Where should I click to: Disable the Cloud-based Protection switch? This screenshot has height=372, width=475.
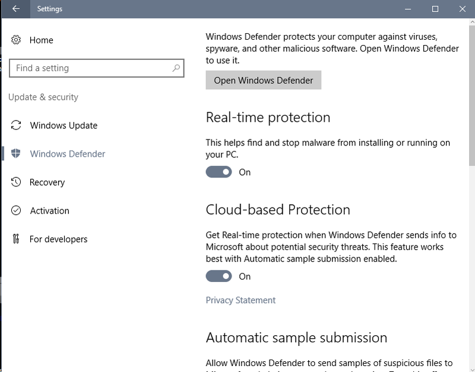[218, 276]
